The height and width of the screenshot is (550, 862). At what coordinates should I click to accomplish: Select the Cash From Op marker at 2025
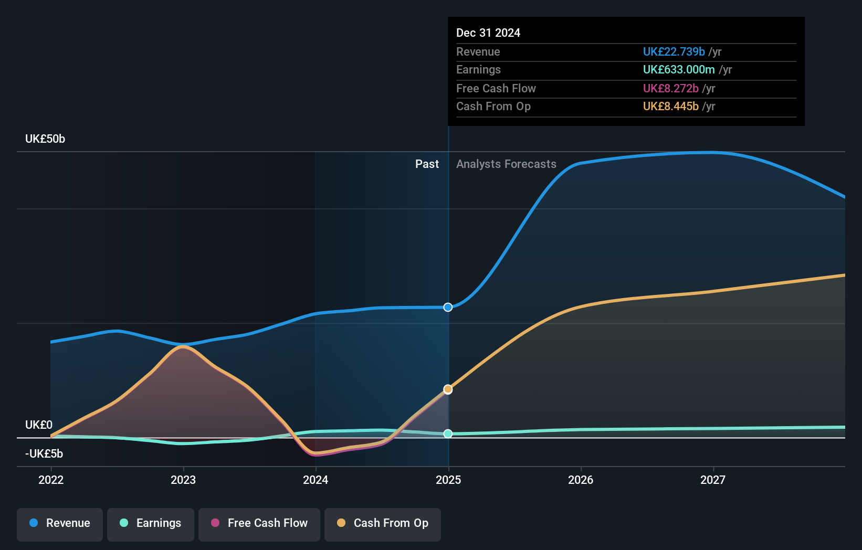[x=447, y=389]
